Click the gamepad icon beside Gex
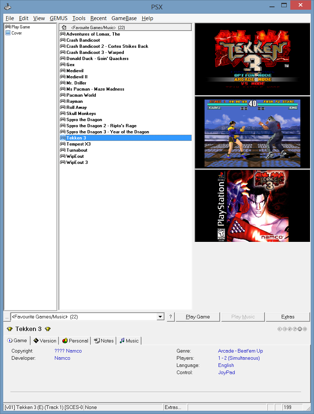This screenshot has height=414, width=314. coord(63,64)
